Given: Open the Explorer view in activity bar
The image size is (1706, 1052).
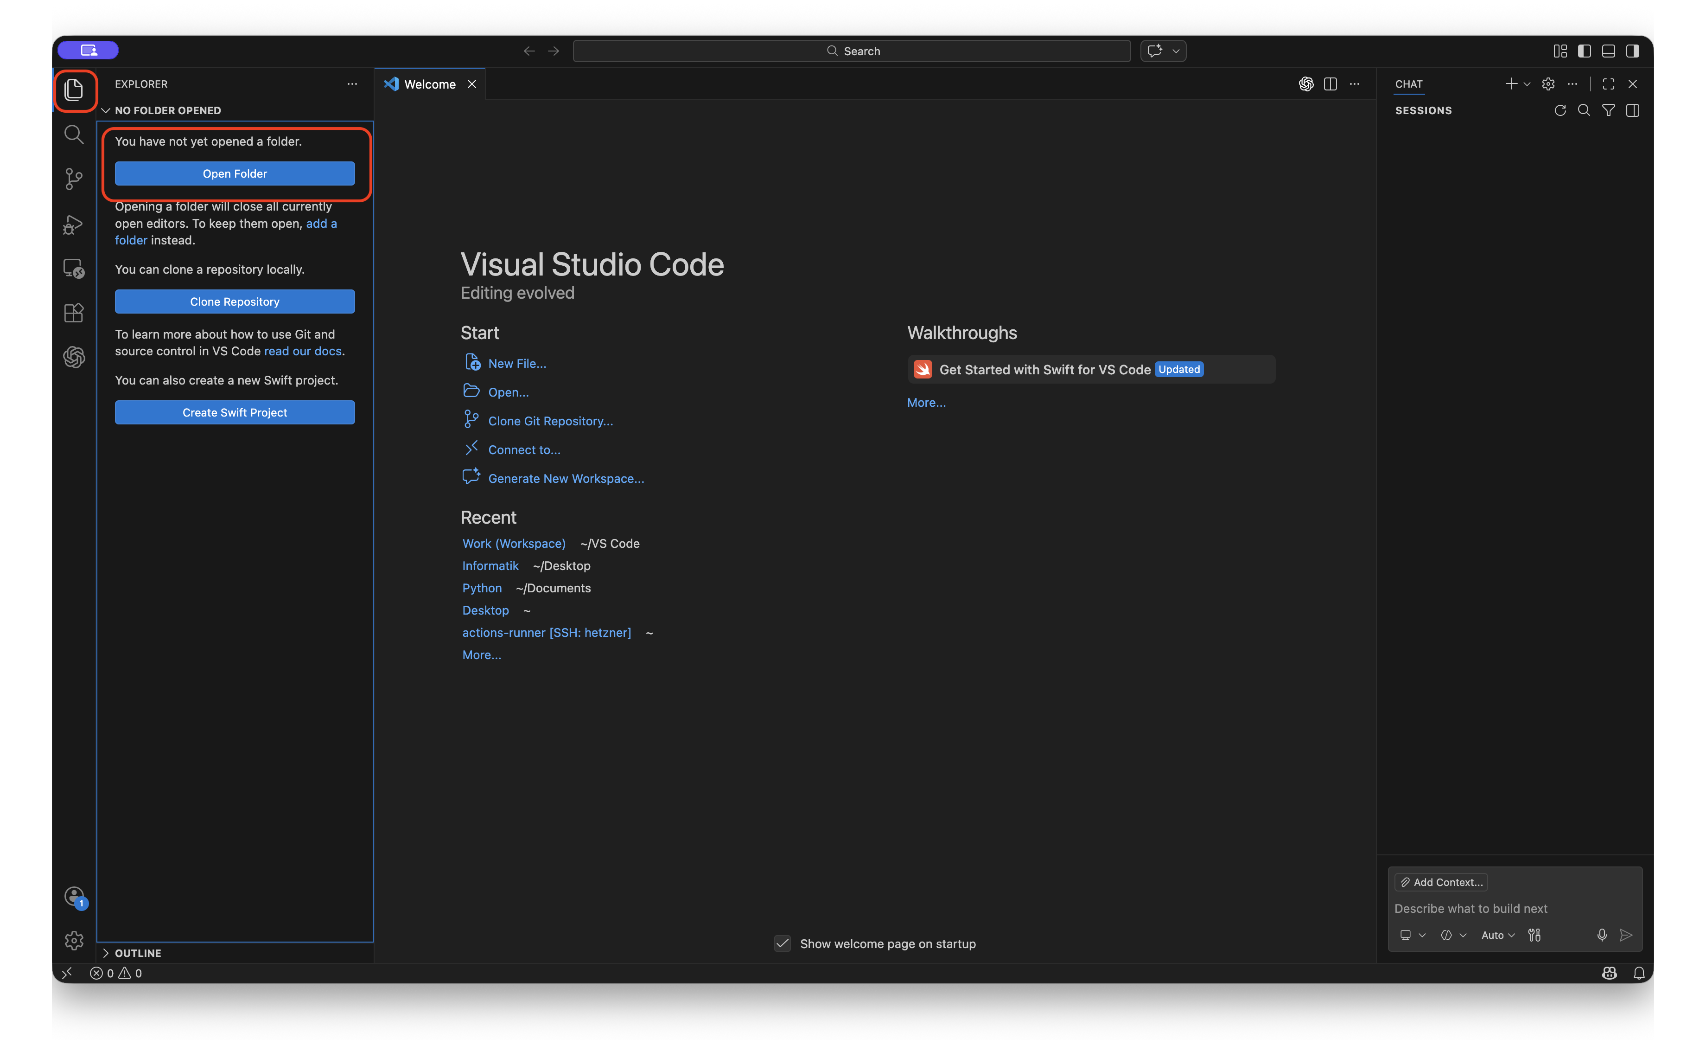Looking at the screenshot, I should [74, 90].
